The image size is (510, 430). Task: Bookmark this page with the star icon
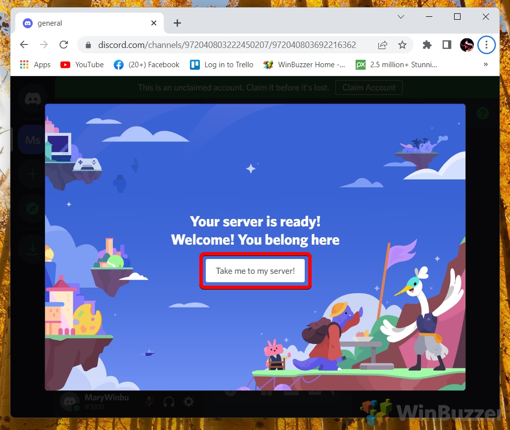coord(402,45)
